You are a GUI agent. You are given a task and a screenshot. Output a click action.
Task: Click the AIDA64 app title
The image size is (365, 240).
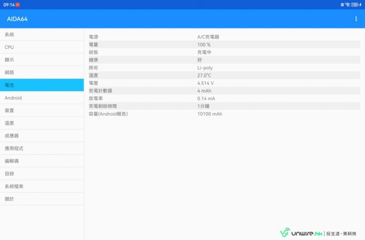point(17,19)
